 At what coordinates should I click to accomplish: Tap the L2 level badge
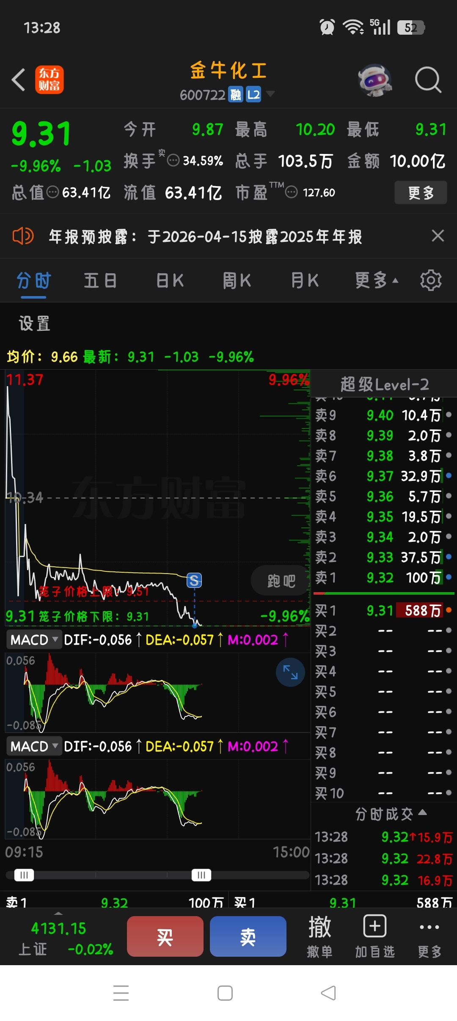tap(253, 95)
